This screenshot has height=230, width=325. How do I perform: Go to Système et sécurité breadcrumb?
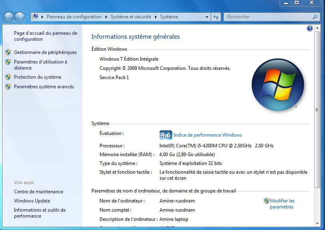131,17
